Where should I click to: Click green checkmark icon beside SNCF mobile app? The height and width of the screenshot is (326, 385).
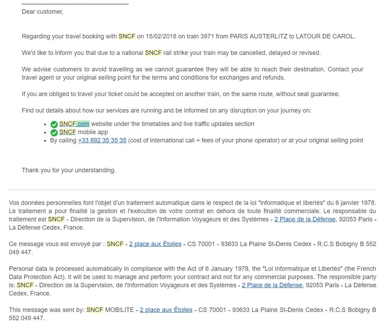coord(54,133)
